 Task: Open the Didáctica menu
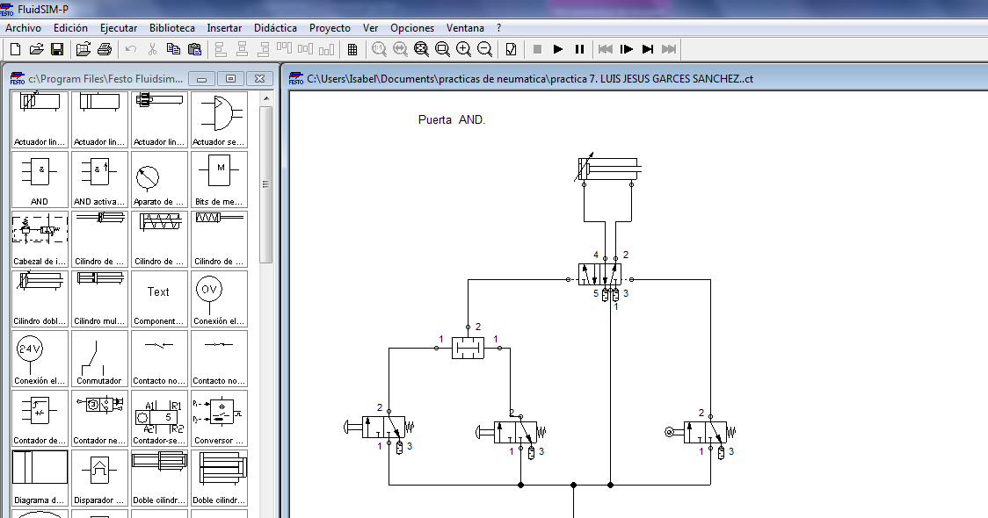coord(275,28)
